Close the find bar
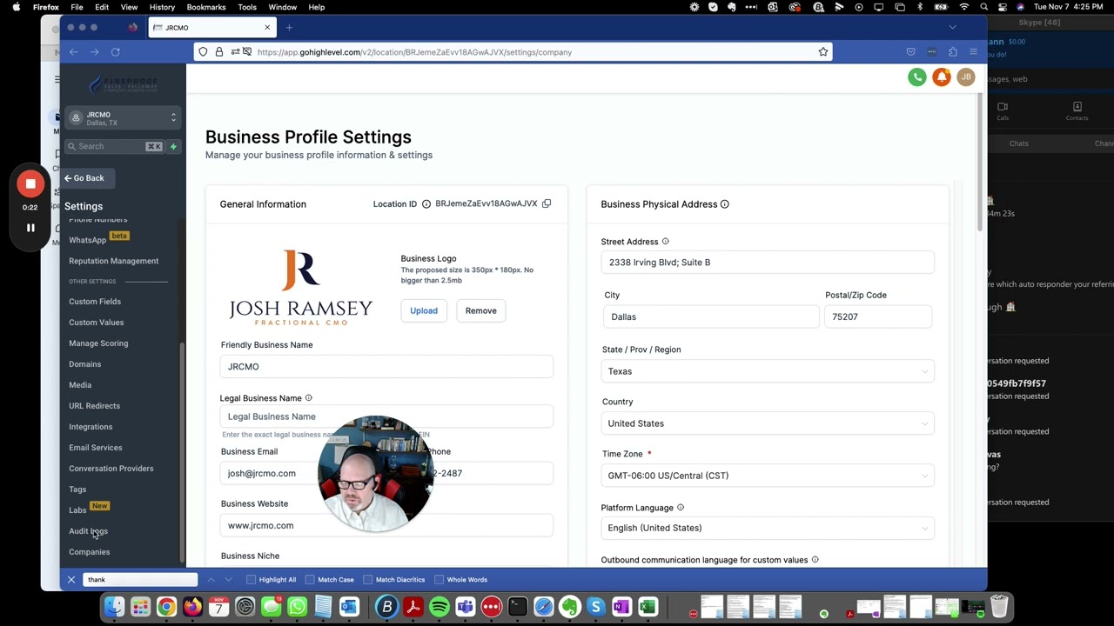Image resolution: width=1114 pixels, height=626 pixels. (71, 579)
